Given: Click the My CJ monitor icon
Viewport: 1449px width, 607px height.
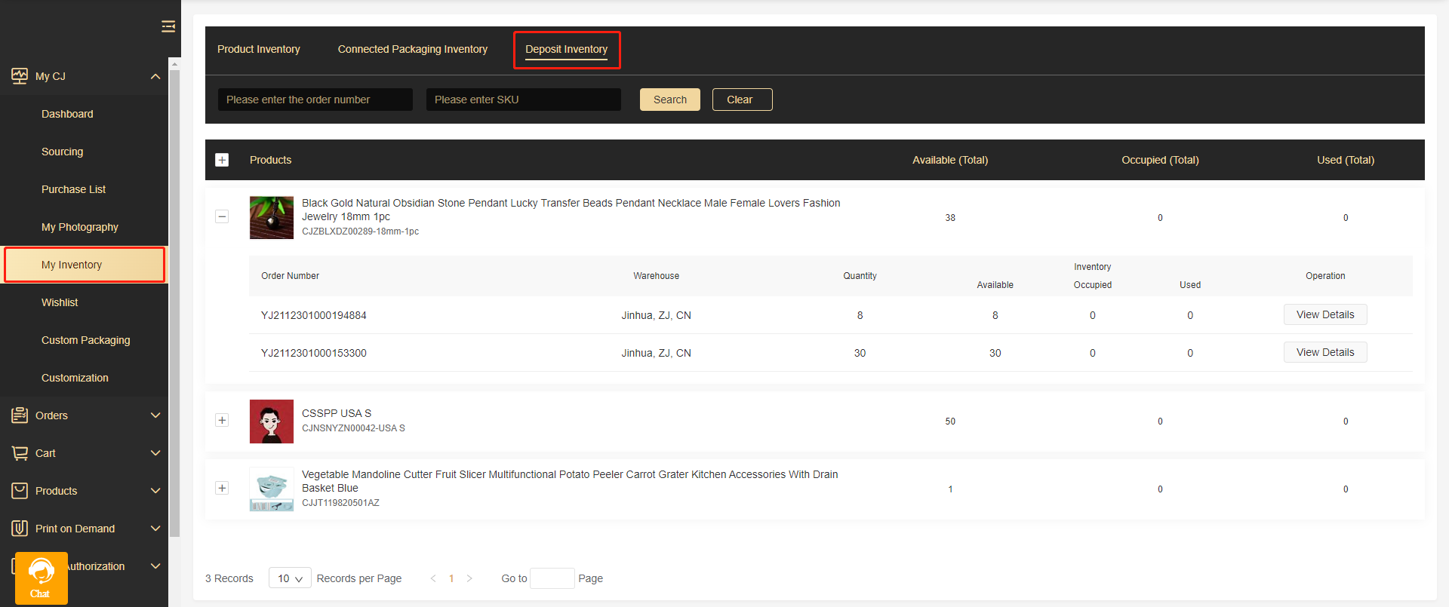Looking at the screenshot, I should point(20,76).
